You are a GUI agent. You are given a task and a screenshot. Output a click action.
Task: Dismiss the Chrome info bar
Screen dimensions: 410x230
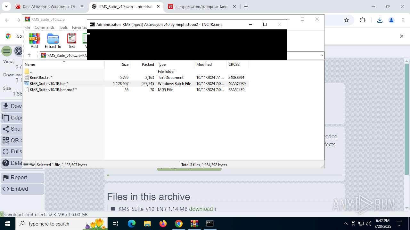coord(402,36)
